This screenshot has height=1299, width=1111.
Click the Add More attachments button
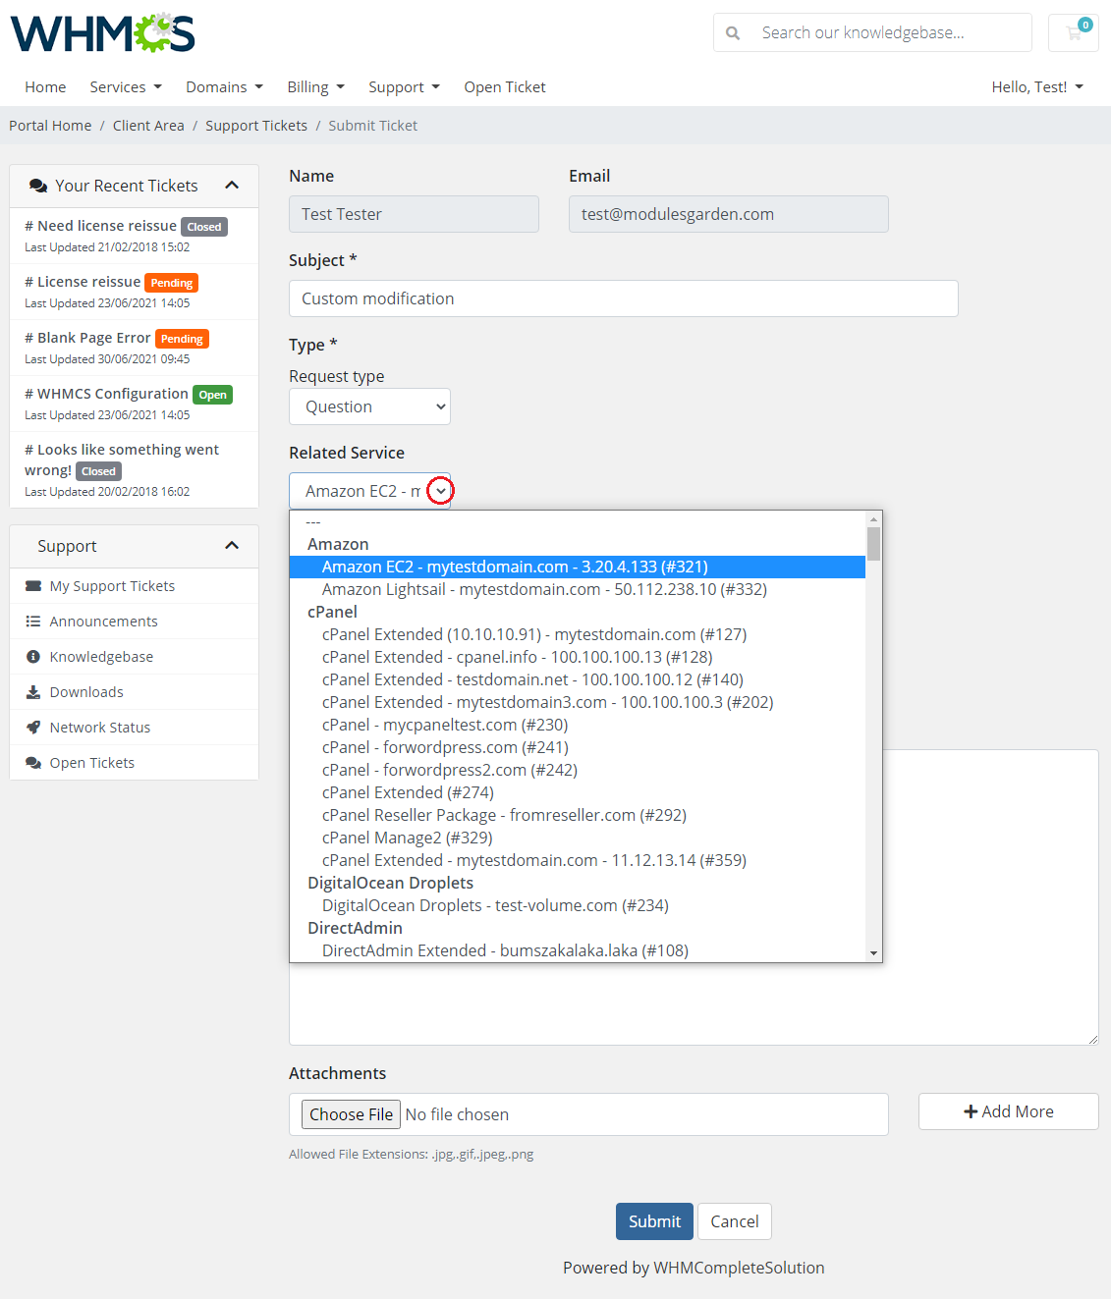point(1009,1111)
